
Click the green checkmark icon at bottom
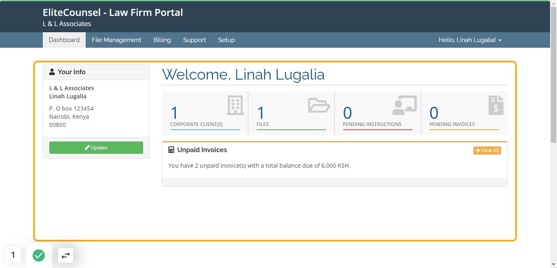pyautogui.click(x=39, y=255)
